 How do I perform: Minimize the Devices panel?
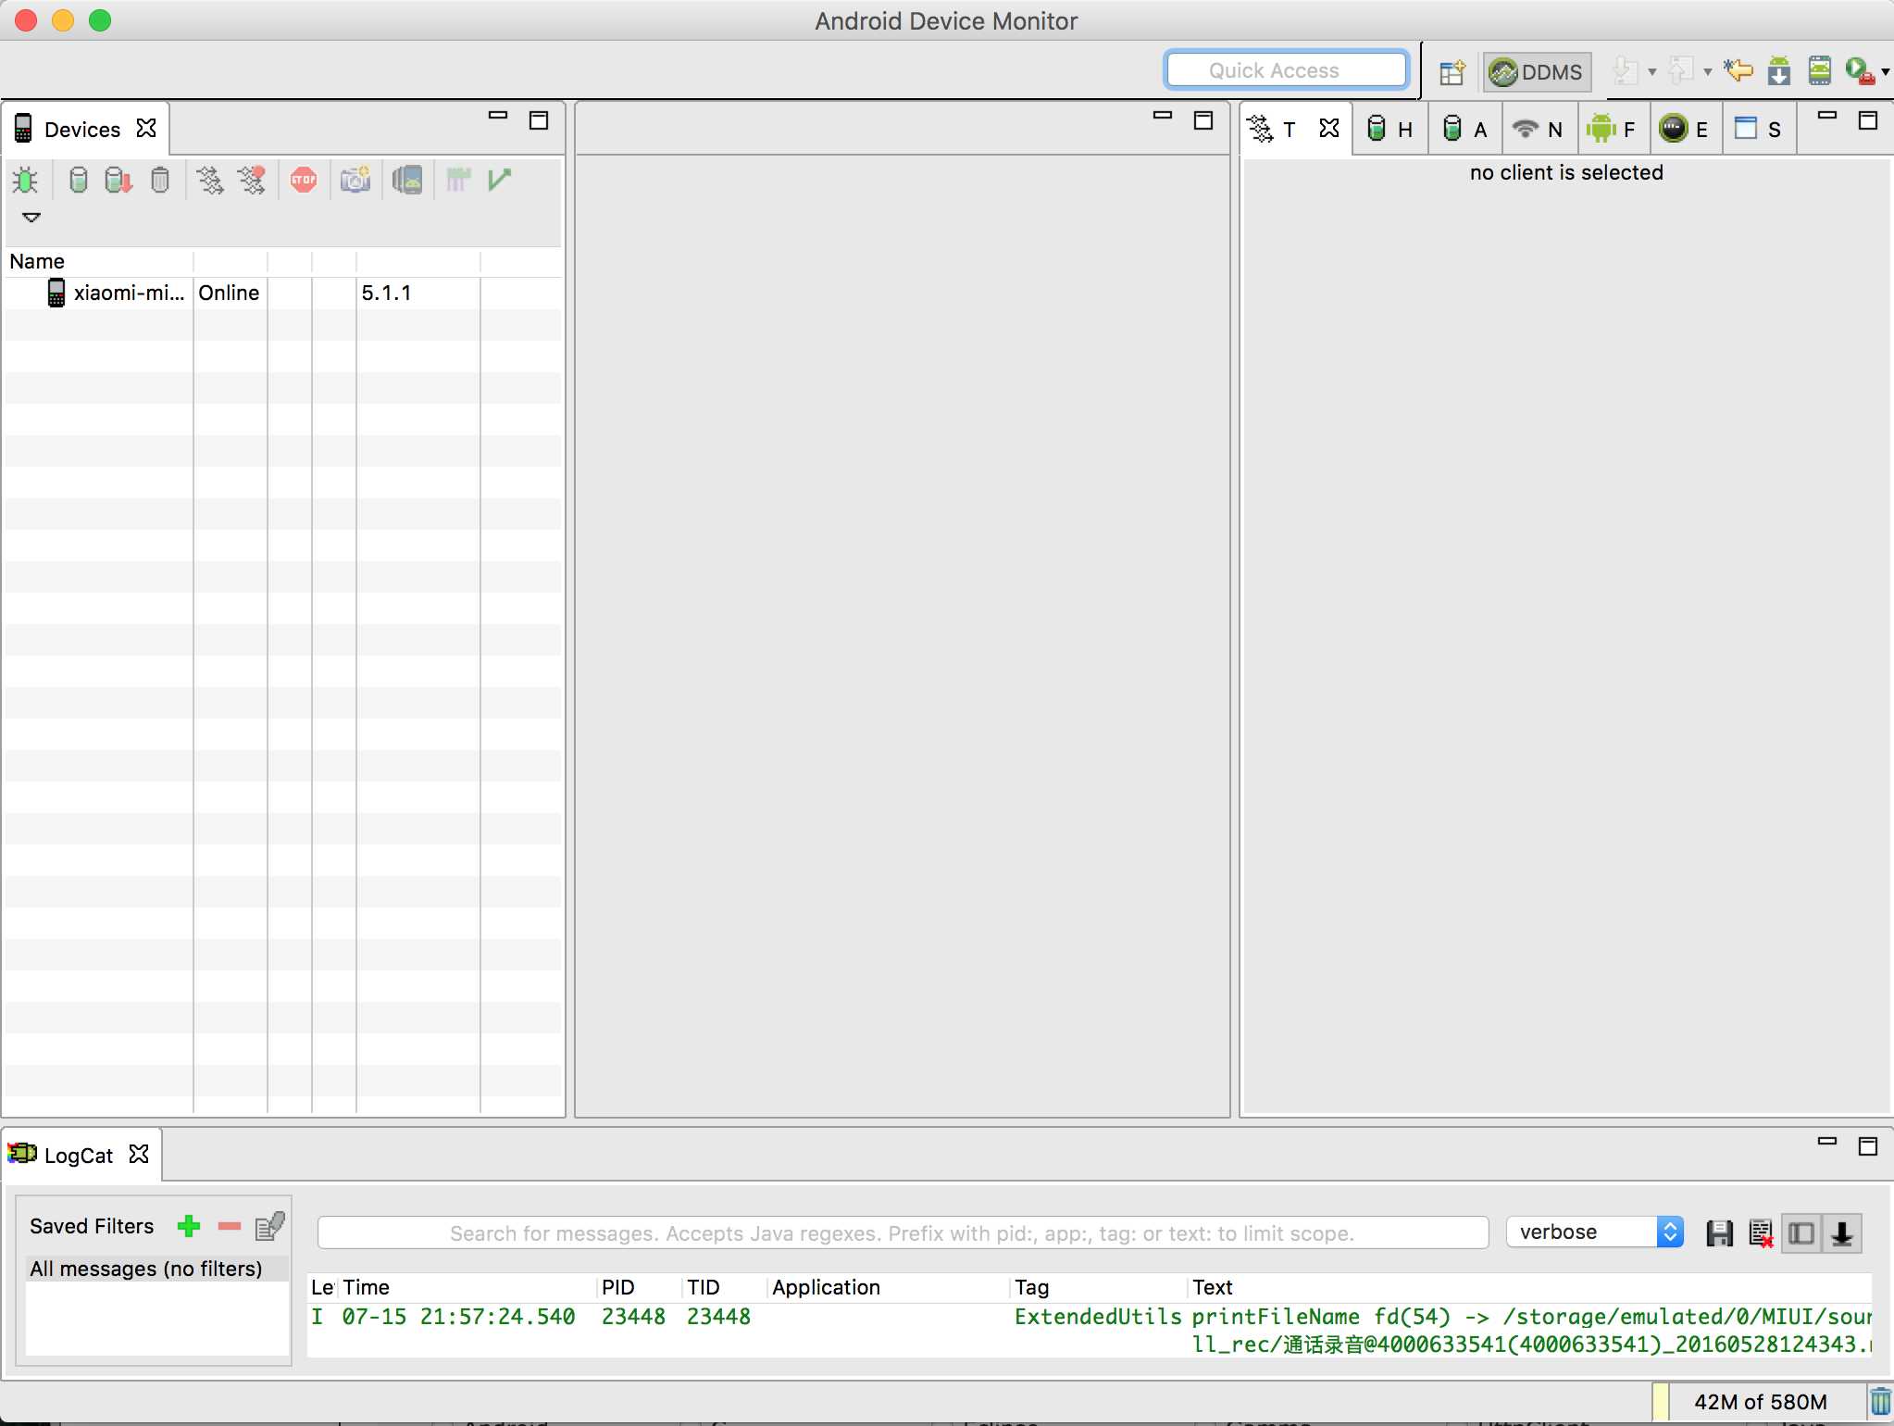(498, 117)
